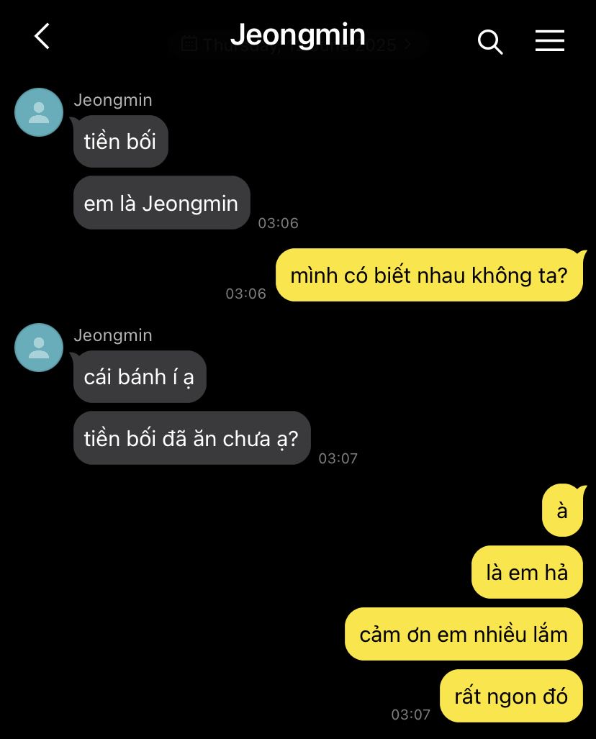The width and height of the screenshot is (596, 739).
Task: Tap the 'tiền bối' message bubble
Action: click(120, 141)
